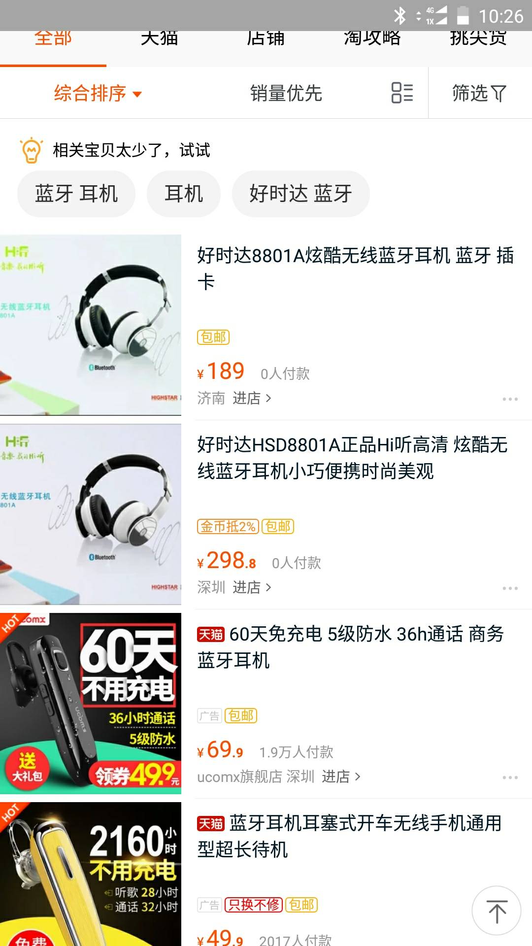Open more options dots for ¥298.8 item
The height and width of the screenshot is (946, 532).
(x=510, y=588)
